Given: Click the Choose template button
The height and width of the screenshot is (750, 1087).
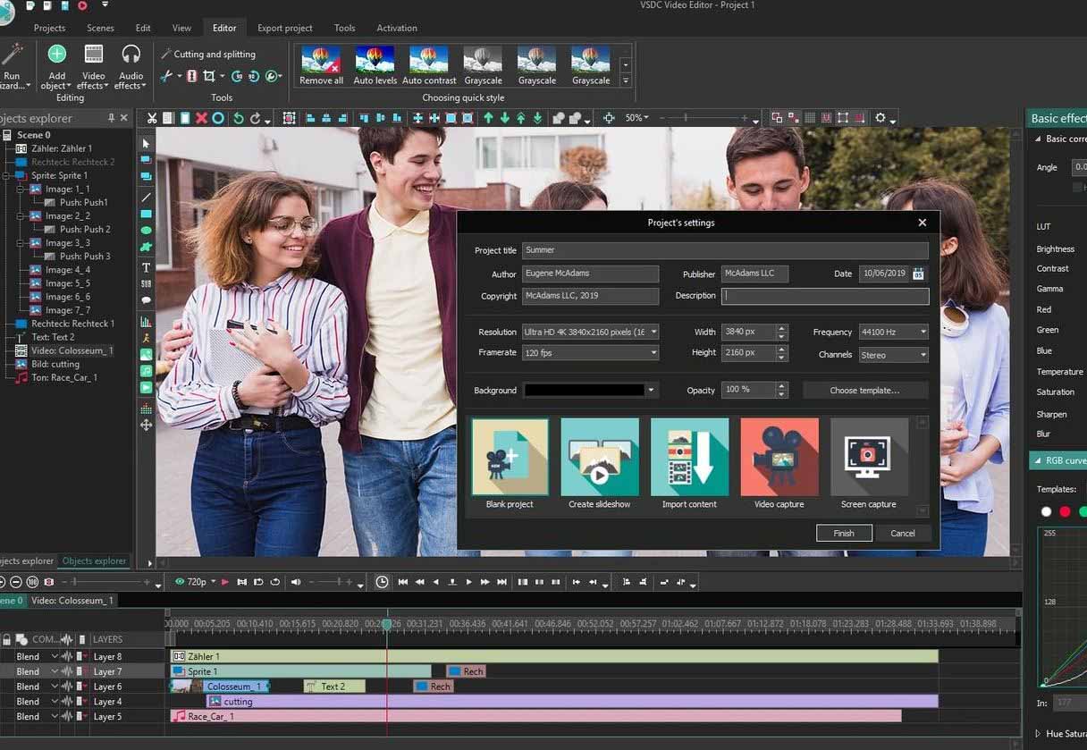Looking at the screenshot, I should tap(864, 391).
